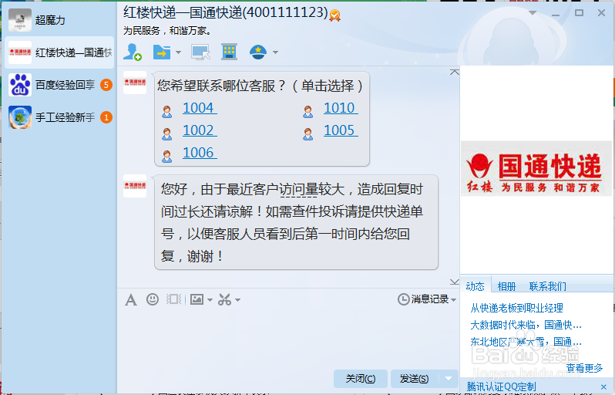Open the font settings A icon
The image size is (615, 395).
point(131,300)
